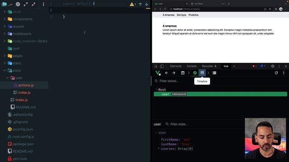Image resolution: width=289 pixels, height=162 pixels.
Task: Refresh Vue devtools
Action: coord(276,73)
